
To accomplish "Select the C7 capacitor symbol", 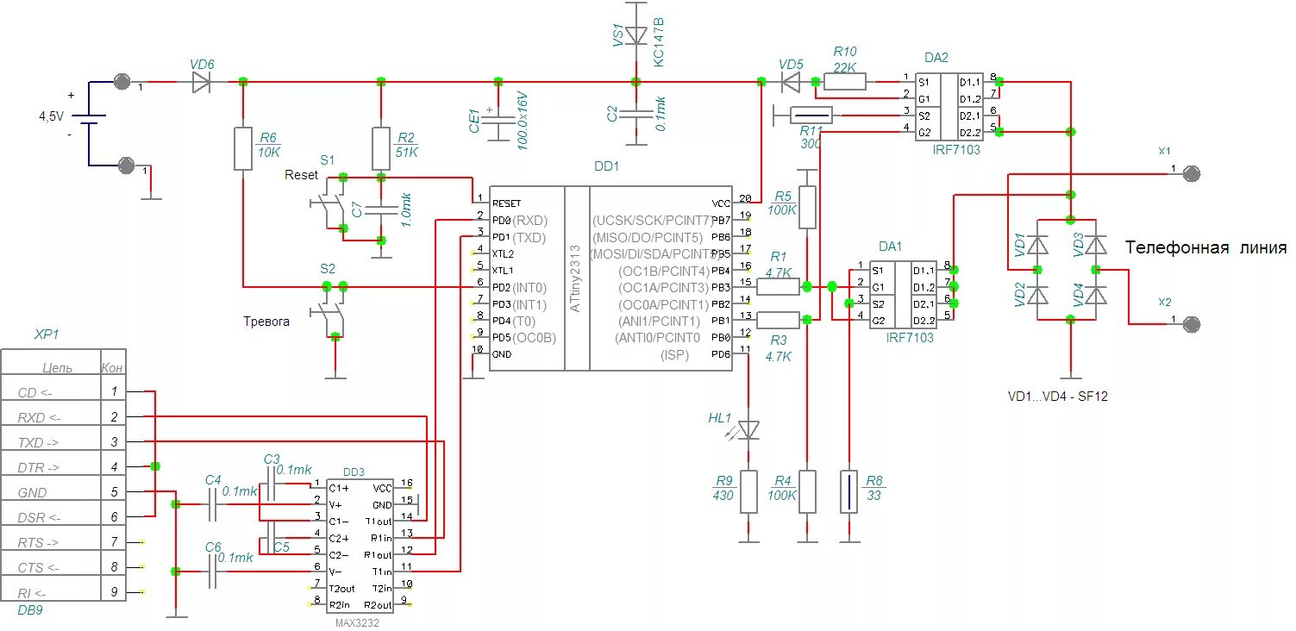I will [381, 209].
